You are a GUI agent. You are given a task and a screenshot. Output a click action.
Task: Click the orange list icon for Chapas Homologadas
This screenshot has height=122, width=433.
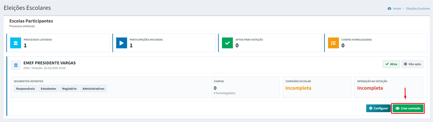pyautogui.click(x=333, y=43)
